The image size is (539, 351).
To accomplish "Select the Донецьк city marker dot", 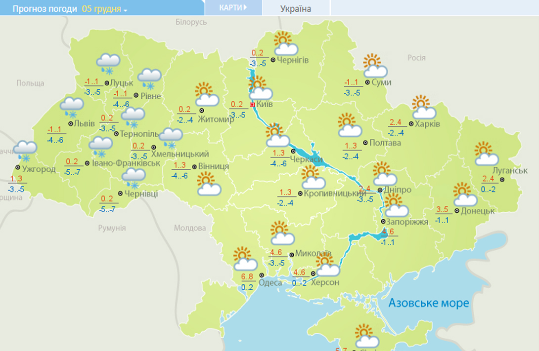I will [x=456, y=210].
